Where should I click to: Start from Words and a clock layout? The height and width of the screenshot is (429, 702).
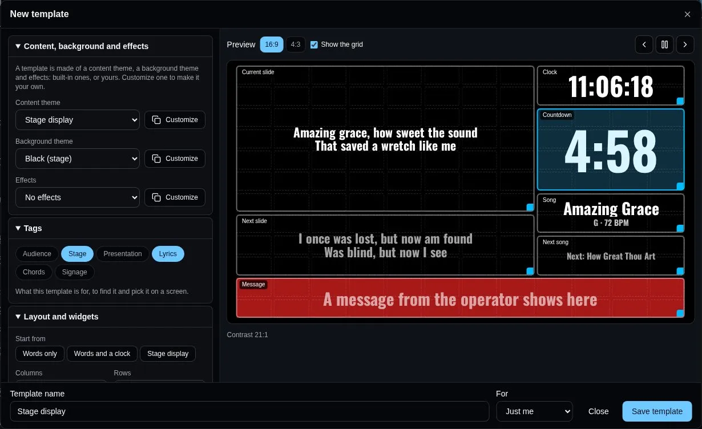click(x=102, y=354)
